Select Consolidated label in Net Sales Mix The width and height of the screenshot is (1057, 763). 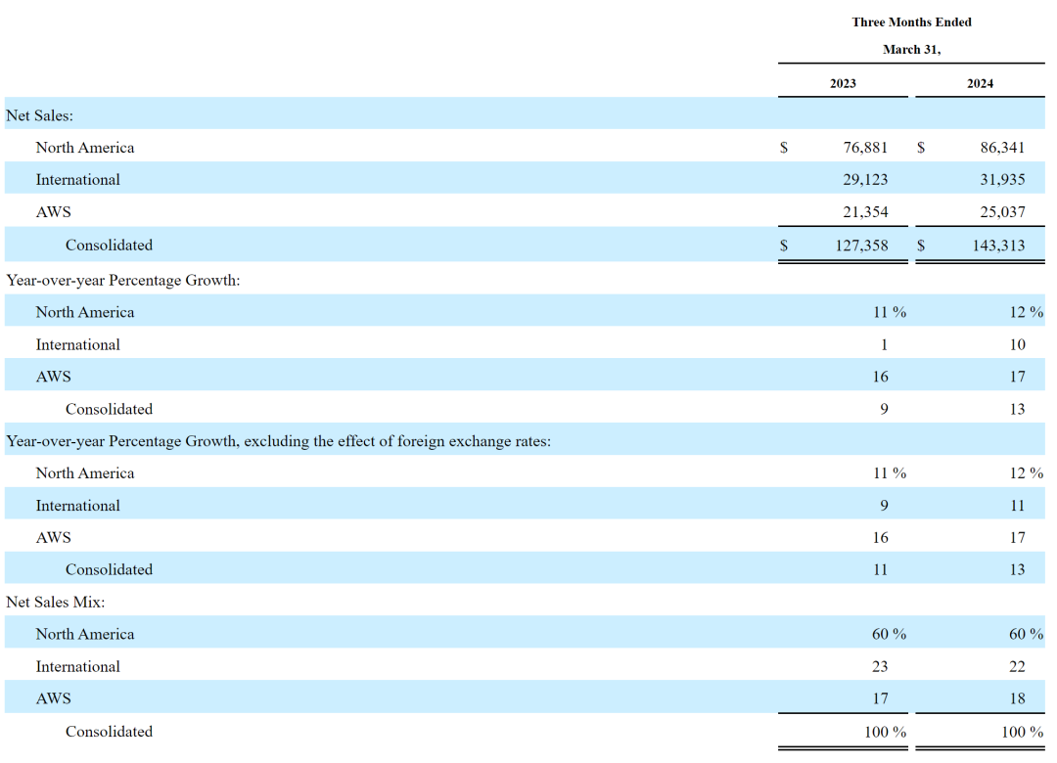click(109, 732)
